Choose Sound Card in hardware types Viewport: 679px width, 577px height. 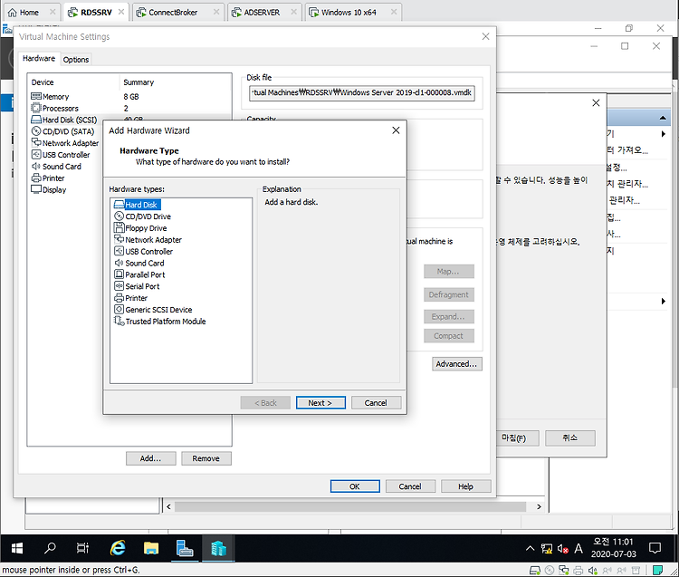139,264
